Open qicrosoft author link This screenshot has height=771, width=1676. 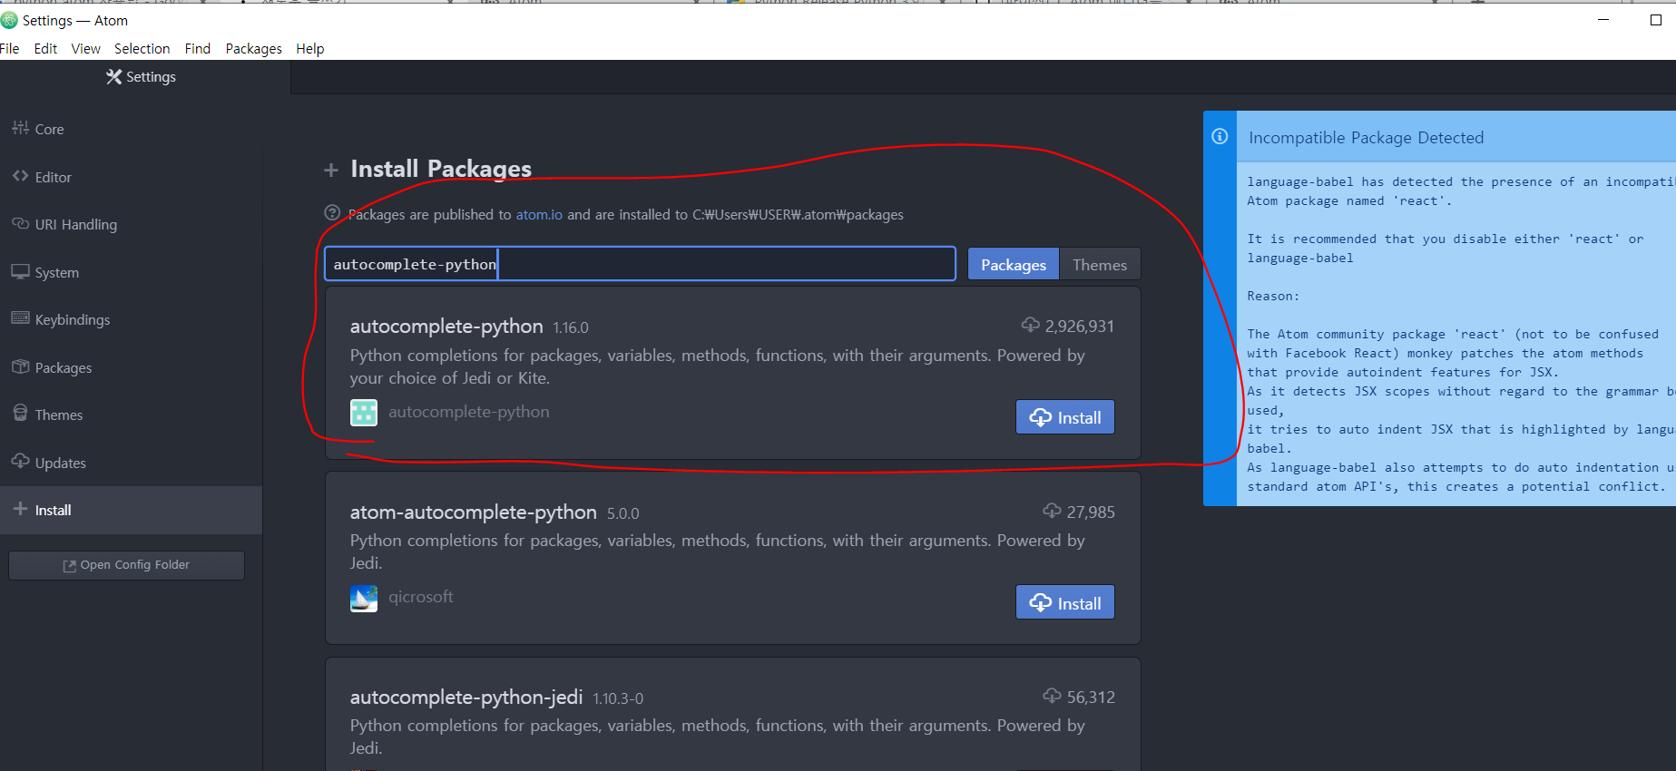[x=421, y=597]
